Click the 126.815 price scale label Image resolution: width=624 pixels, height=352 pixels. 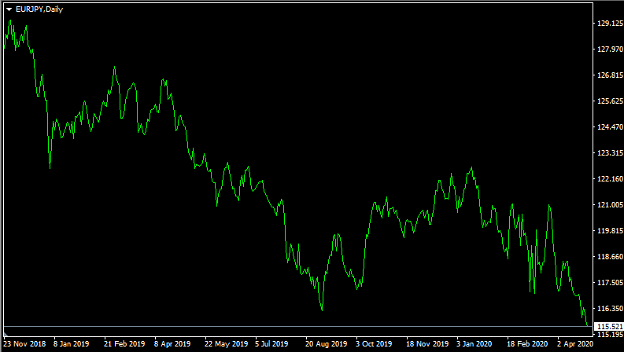click(x=610, y=75)
